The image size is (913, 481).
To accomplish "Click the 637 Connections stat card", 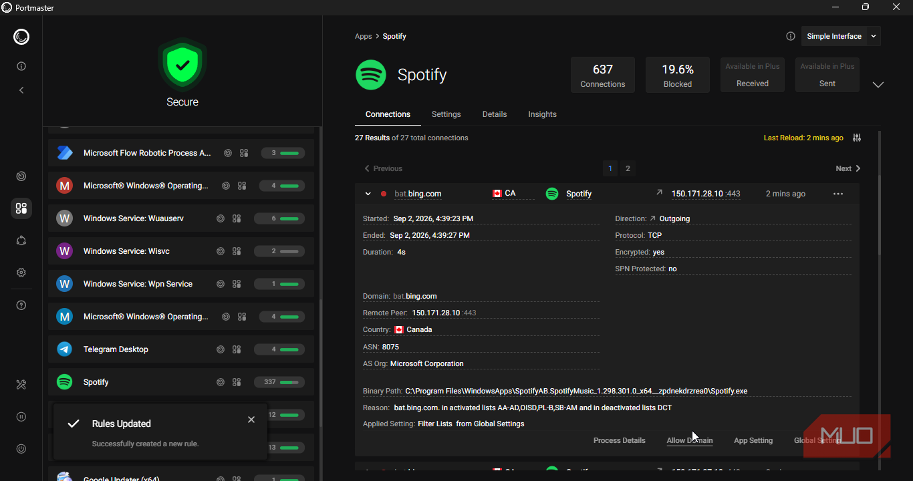I will pos(603,75).
